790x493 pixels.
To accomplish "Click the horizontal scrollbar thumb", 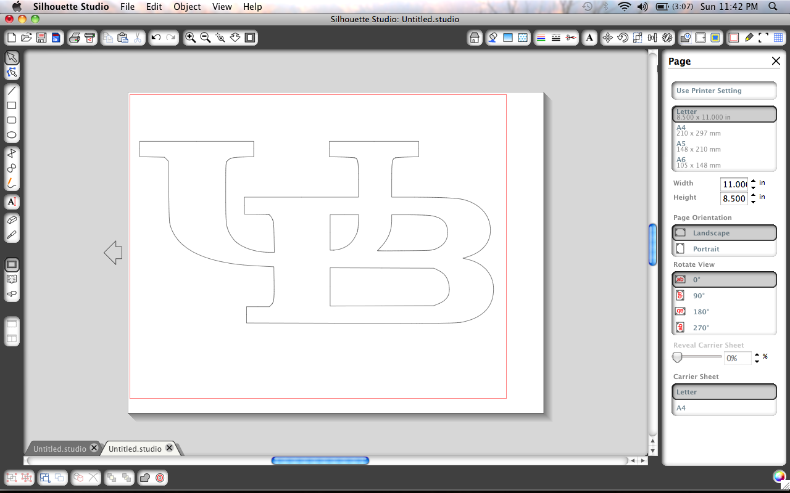I will point(320,460).
